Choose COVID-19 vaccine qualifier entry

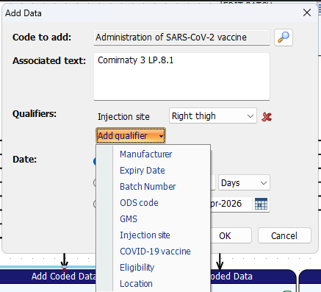pos(155,252)
